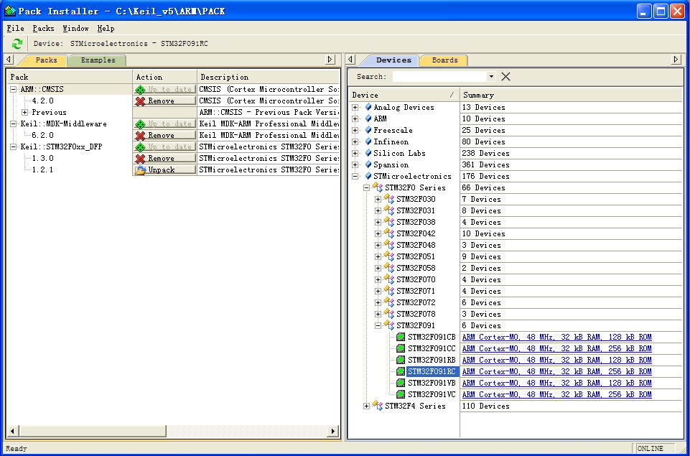Click the STM32F072 sub-family icon

click(x=389, y=302)
